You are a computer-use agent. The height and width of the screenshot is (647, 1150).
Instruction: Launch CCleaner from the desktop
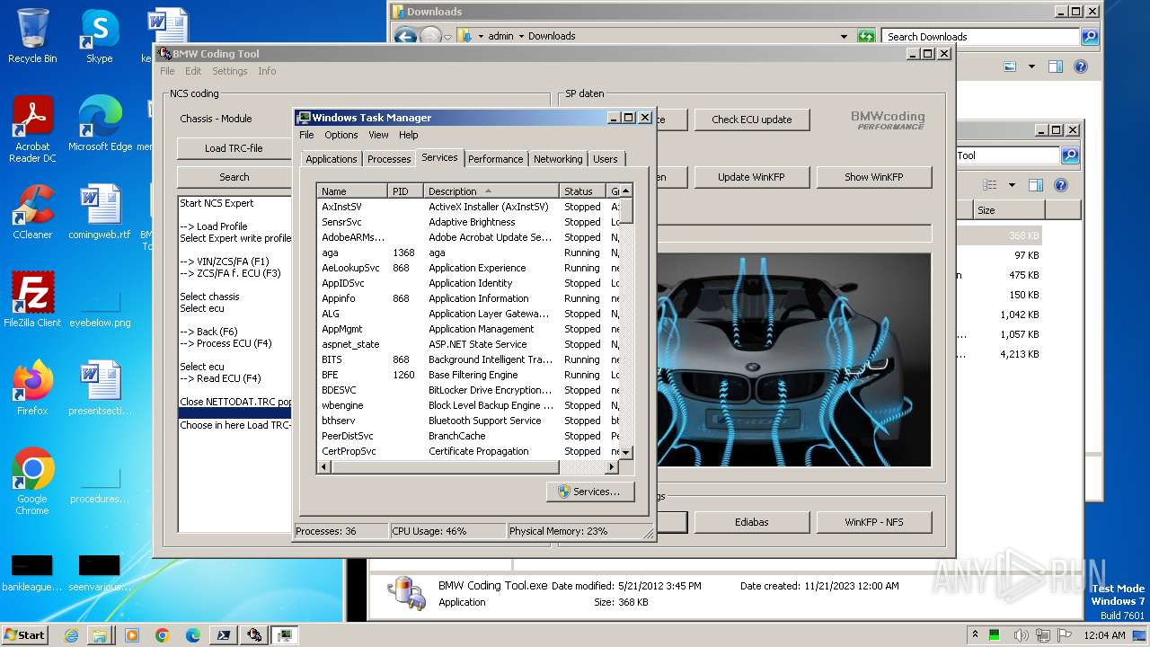(32, 212)
